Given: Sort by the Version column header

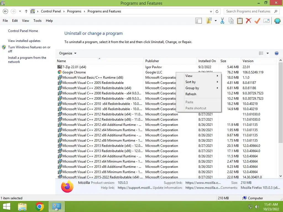Looking at the screenshot, I should click(x=258, y=61).
